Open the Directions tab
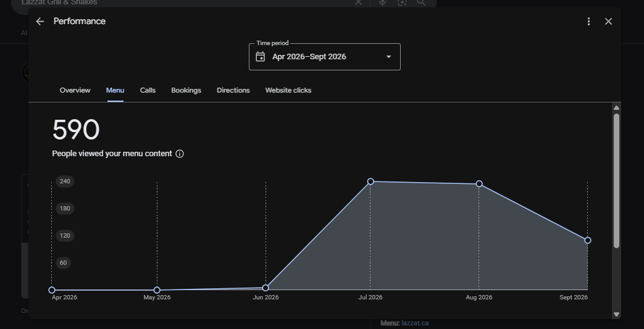The width and height of the screenshot is (644, 329). pyautogui.click(x=233, y=90)
